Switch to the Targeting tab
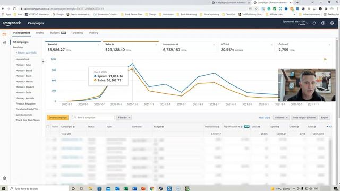Image resolution: width=340 pixels, height=191 pixels. 77,33
